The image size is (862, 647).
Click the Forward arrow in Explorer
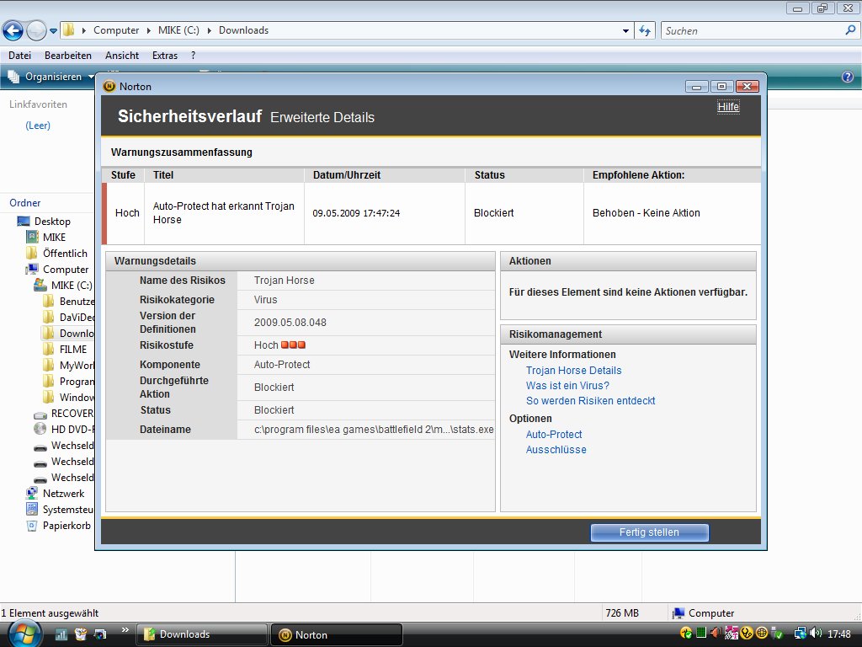pyautogui.click(x=36, y=31)
